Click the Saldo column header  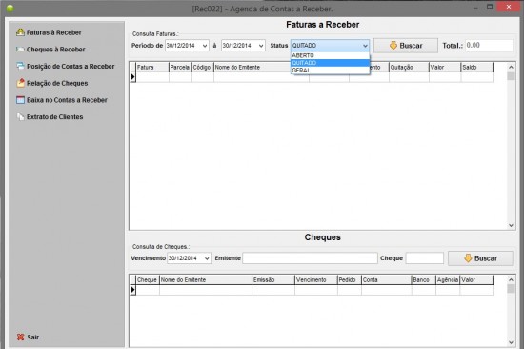[x=477, y=68]
